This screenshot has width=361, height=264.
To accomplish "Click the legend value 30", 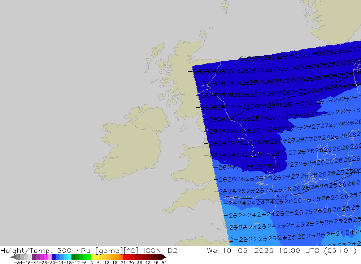I will (131, 263).
